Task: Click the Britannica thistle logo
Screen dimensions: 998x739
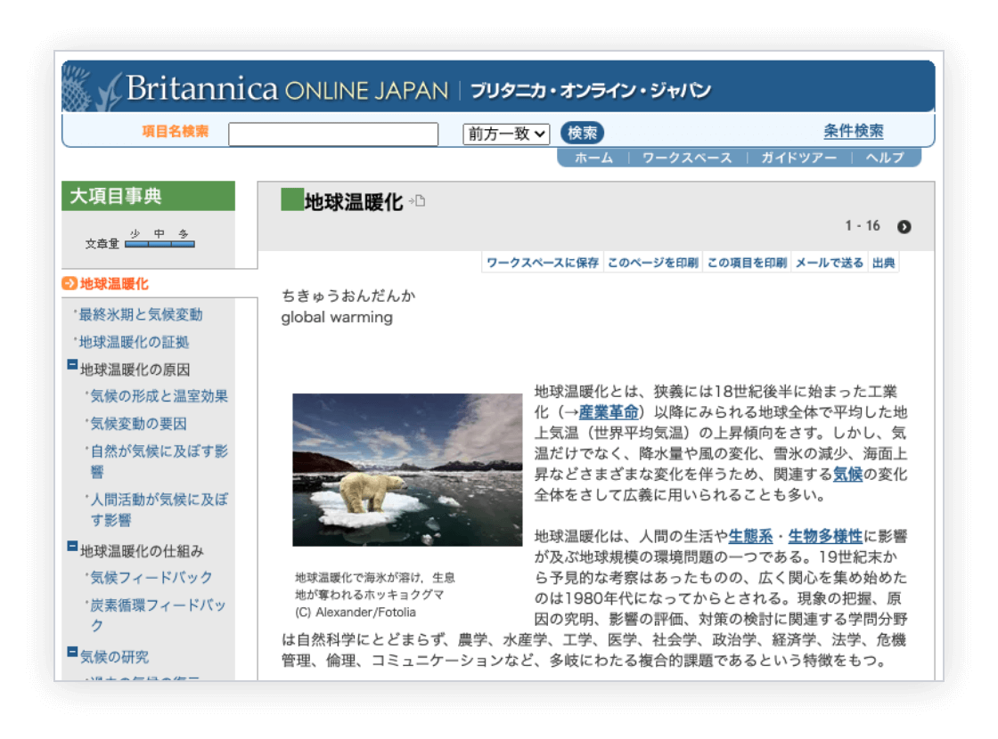Action: tap(91, 88)
